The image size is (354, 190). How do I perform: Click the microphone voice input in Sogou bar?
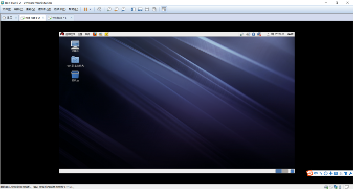(x=331, y=173)
